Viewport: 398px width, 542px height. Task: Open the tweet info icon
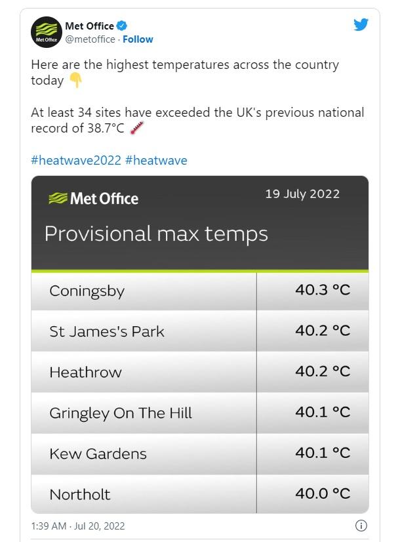361,526
